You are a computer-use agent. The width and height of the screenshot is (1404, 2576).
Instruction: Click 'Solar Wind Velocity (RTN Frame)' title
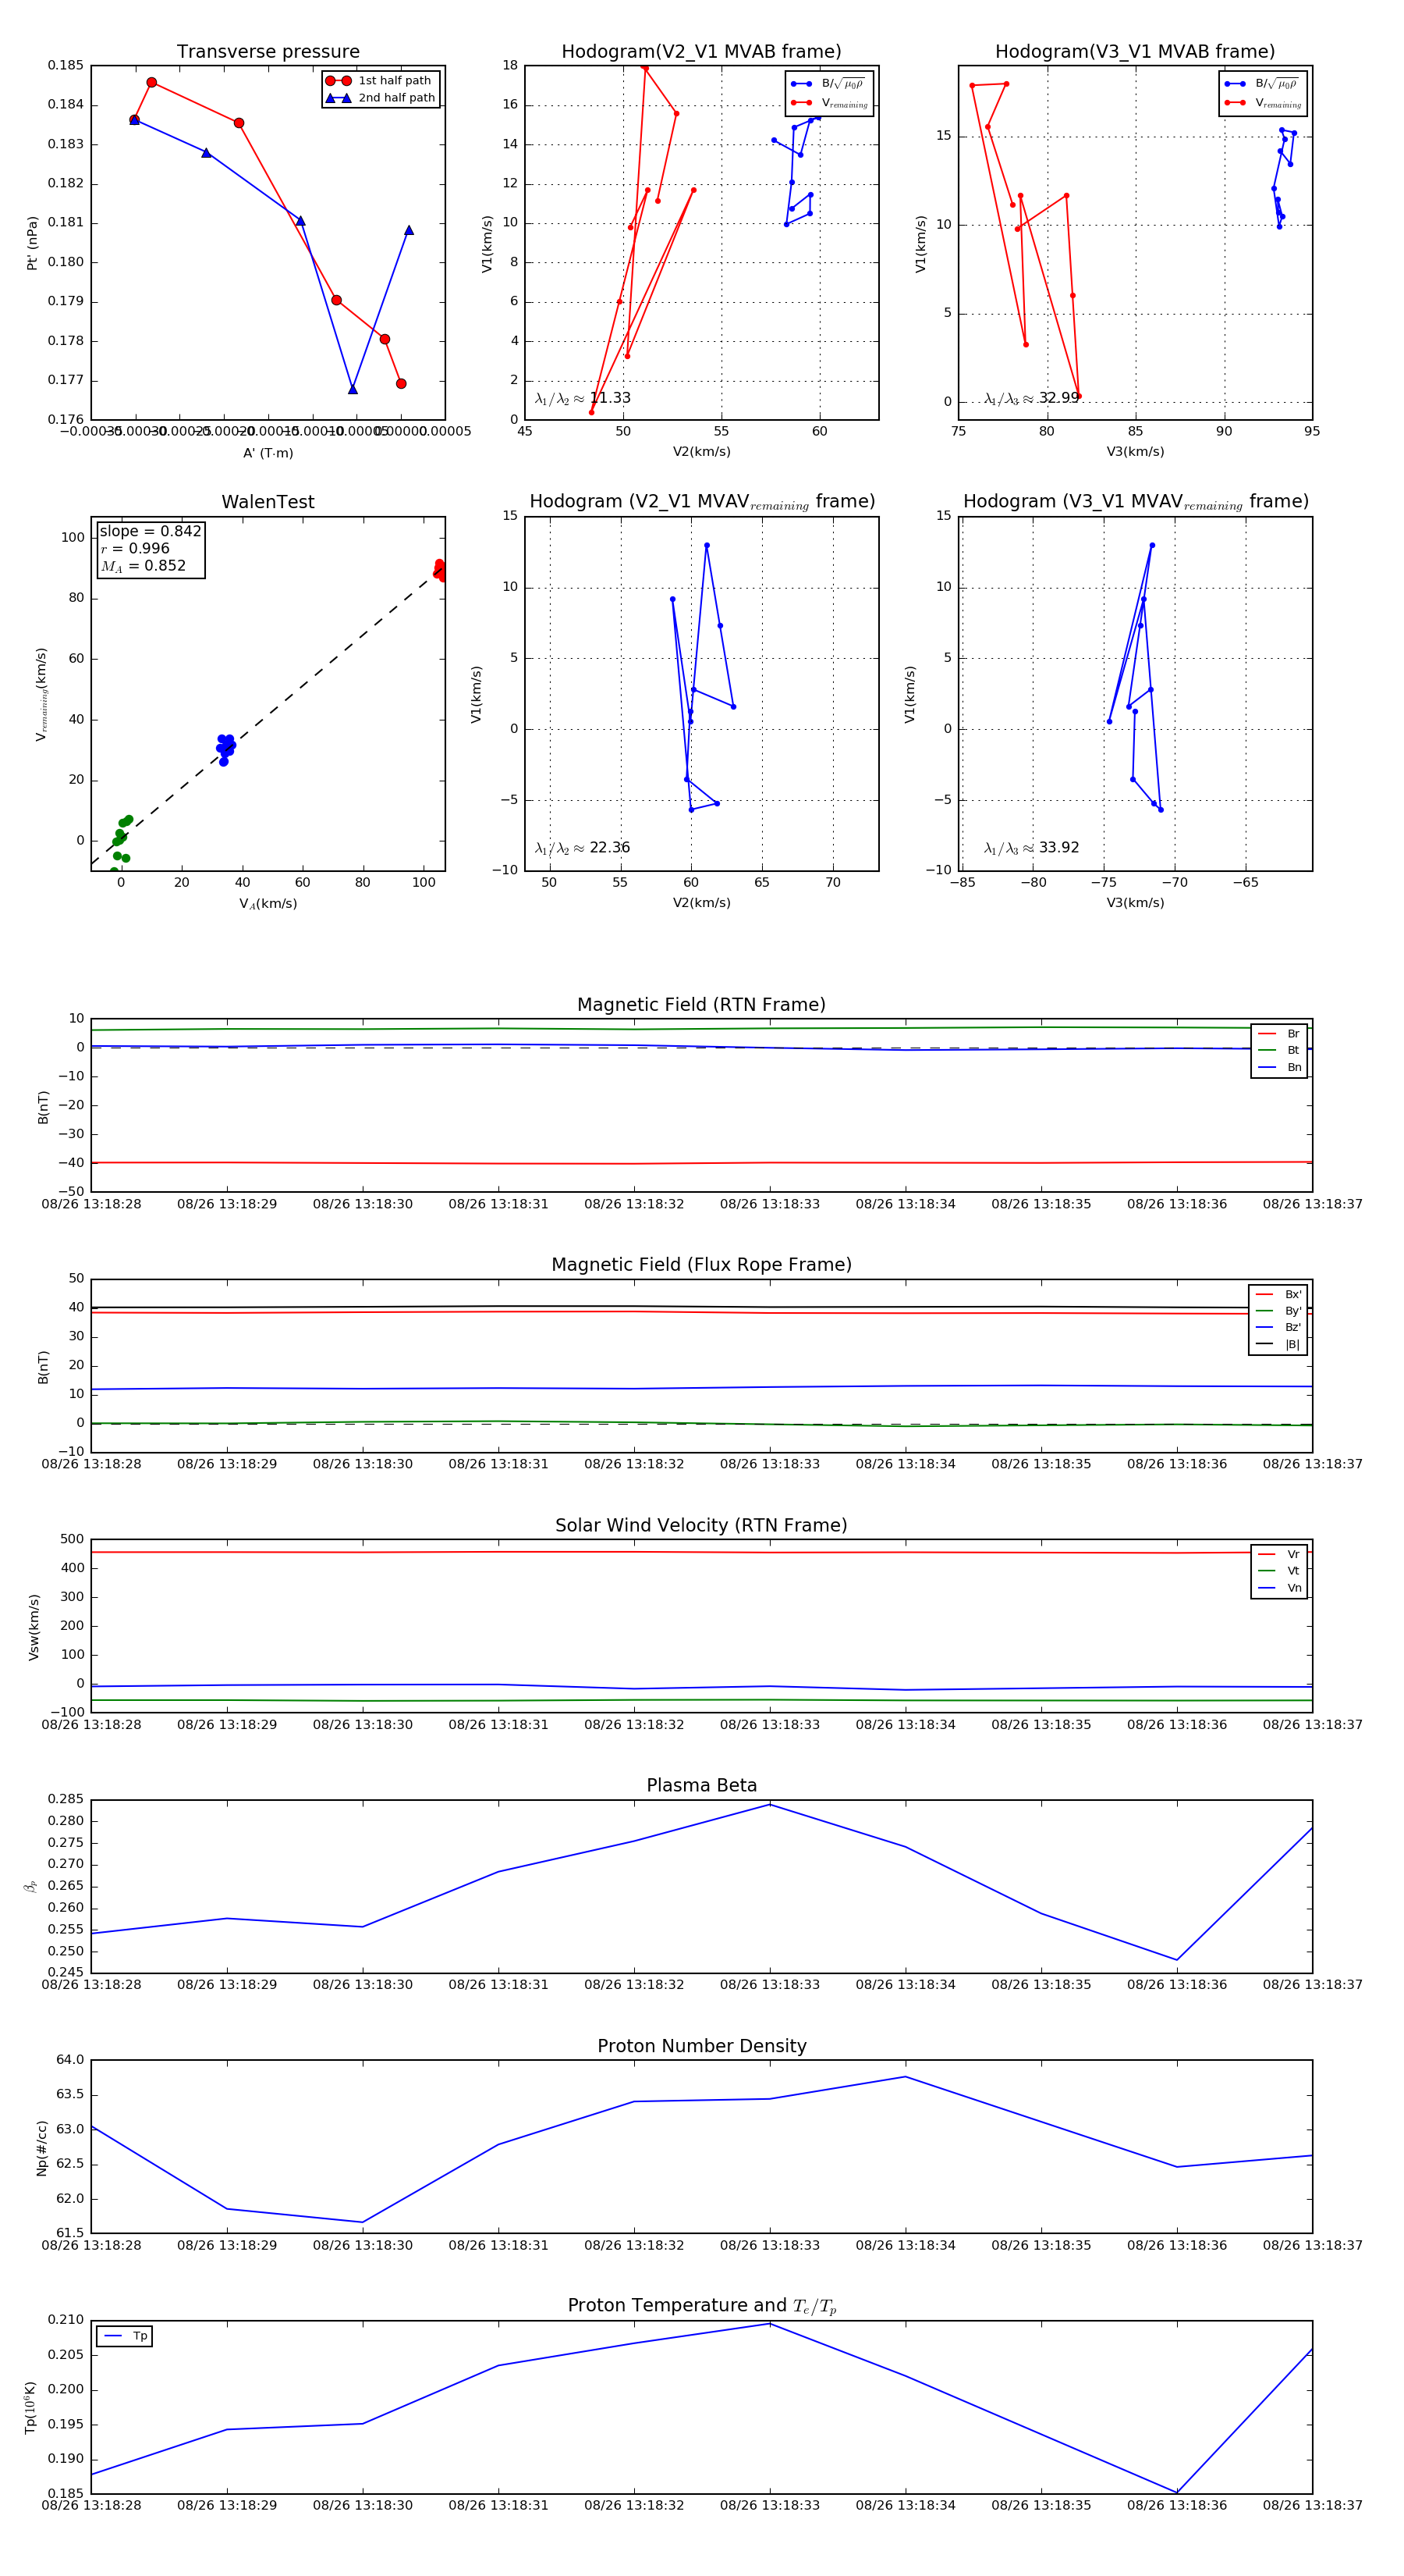click(x=701, y=1525)
